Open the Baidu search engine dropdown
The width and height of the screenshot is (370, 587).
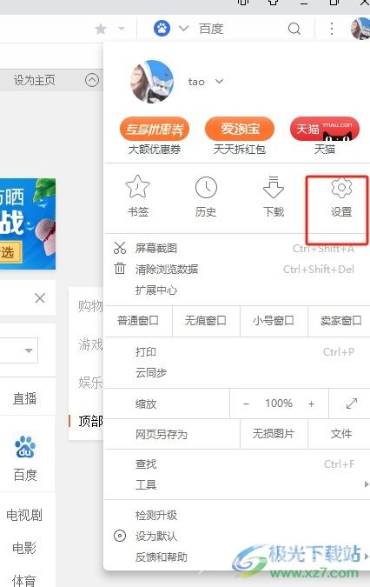183,29
